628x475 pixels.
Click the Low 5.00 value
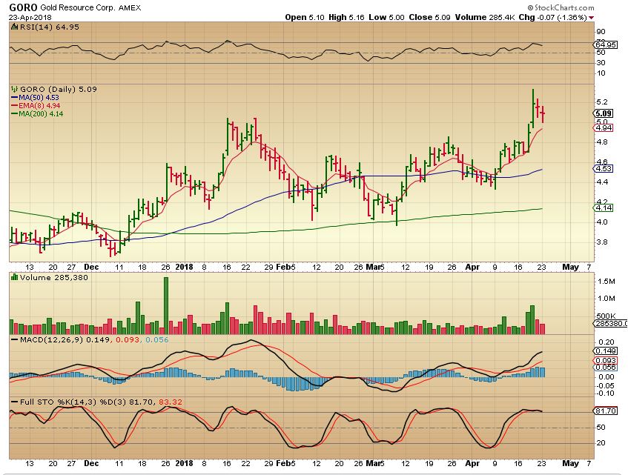point(386,18)
